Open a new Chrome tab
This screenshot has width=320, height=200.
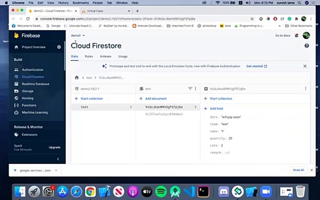[x=137, y=11]
